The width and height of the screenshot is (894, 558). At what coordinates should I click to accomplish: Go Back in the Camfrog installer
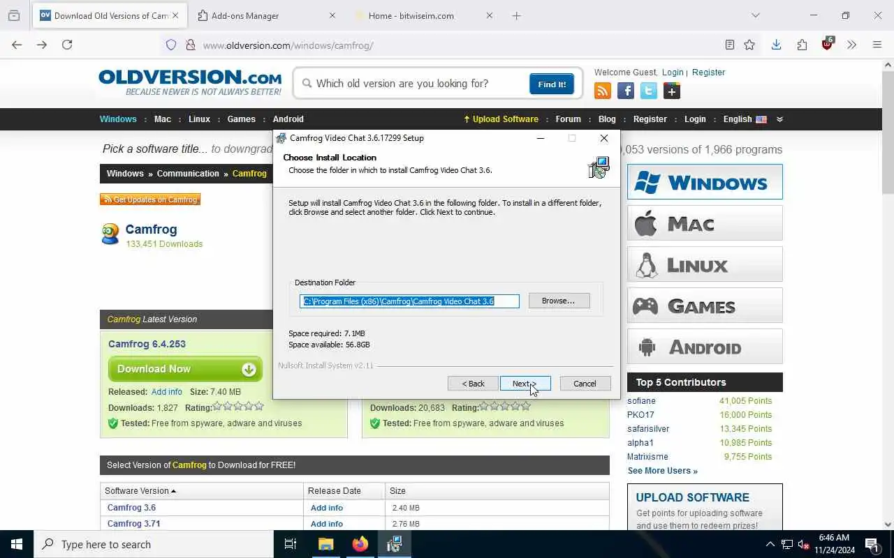473,384
